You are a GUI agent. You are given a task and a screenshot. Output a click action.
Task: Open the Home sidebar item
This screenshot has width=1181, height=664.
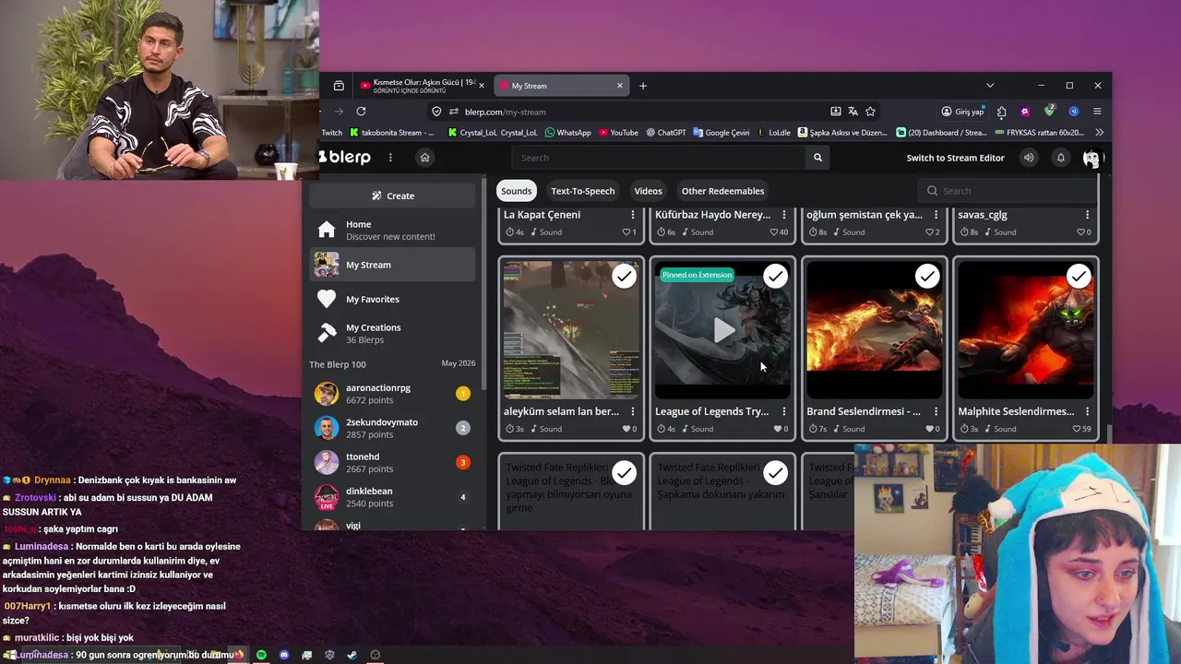click(392, 230)
